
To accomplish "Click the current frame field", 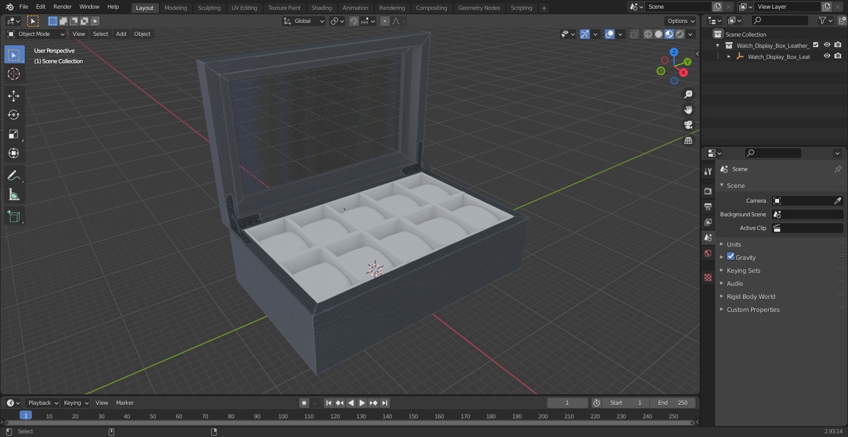I will 567,403.
